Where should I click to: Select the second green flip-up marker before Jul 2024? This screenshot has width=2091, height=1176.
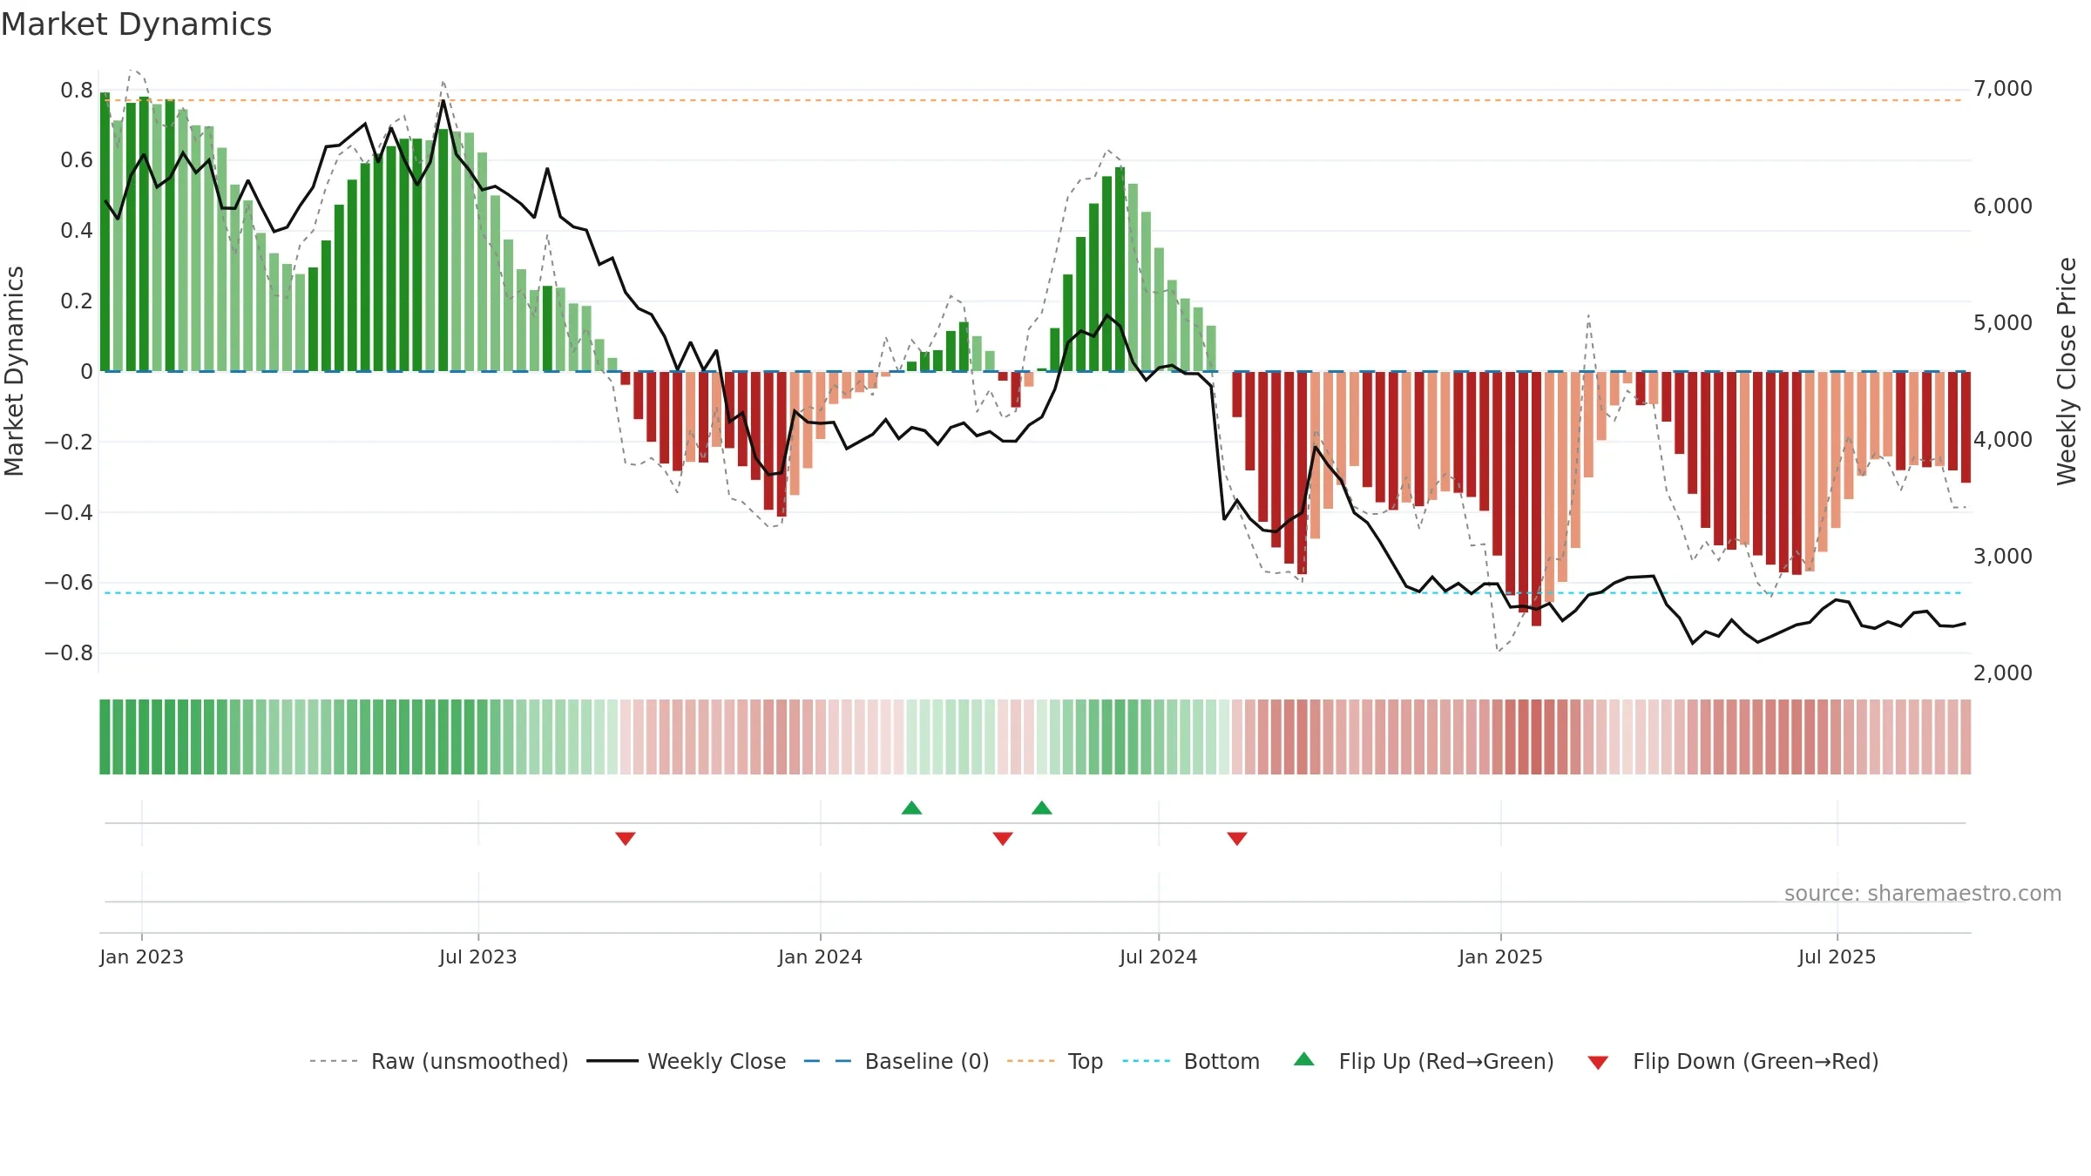pyautogui.click(x=1042, y=808)
